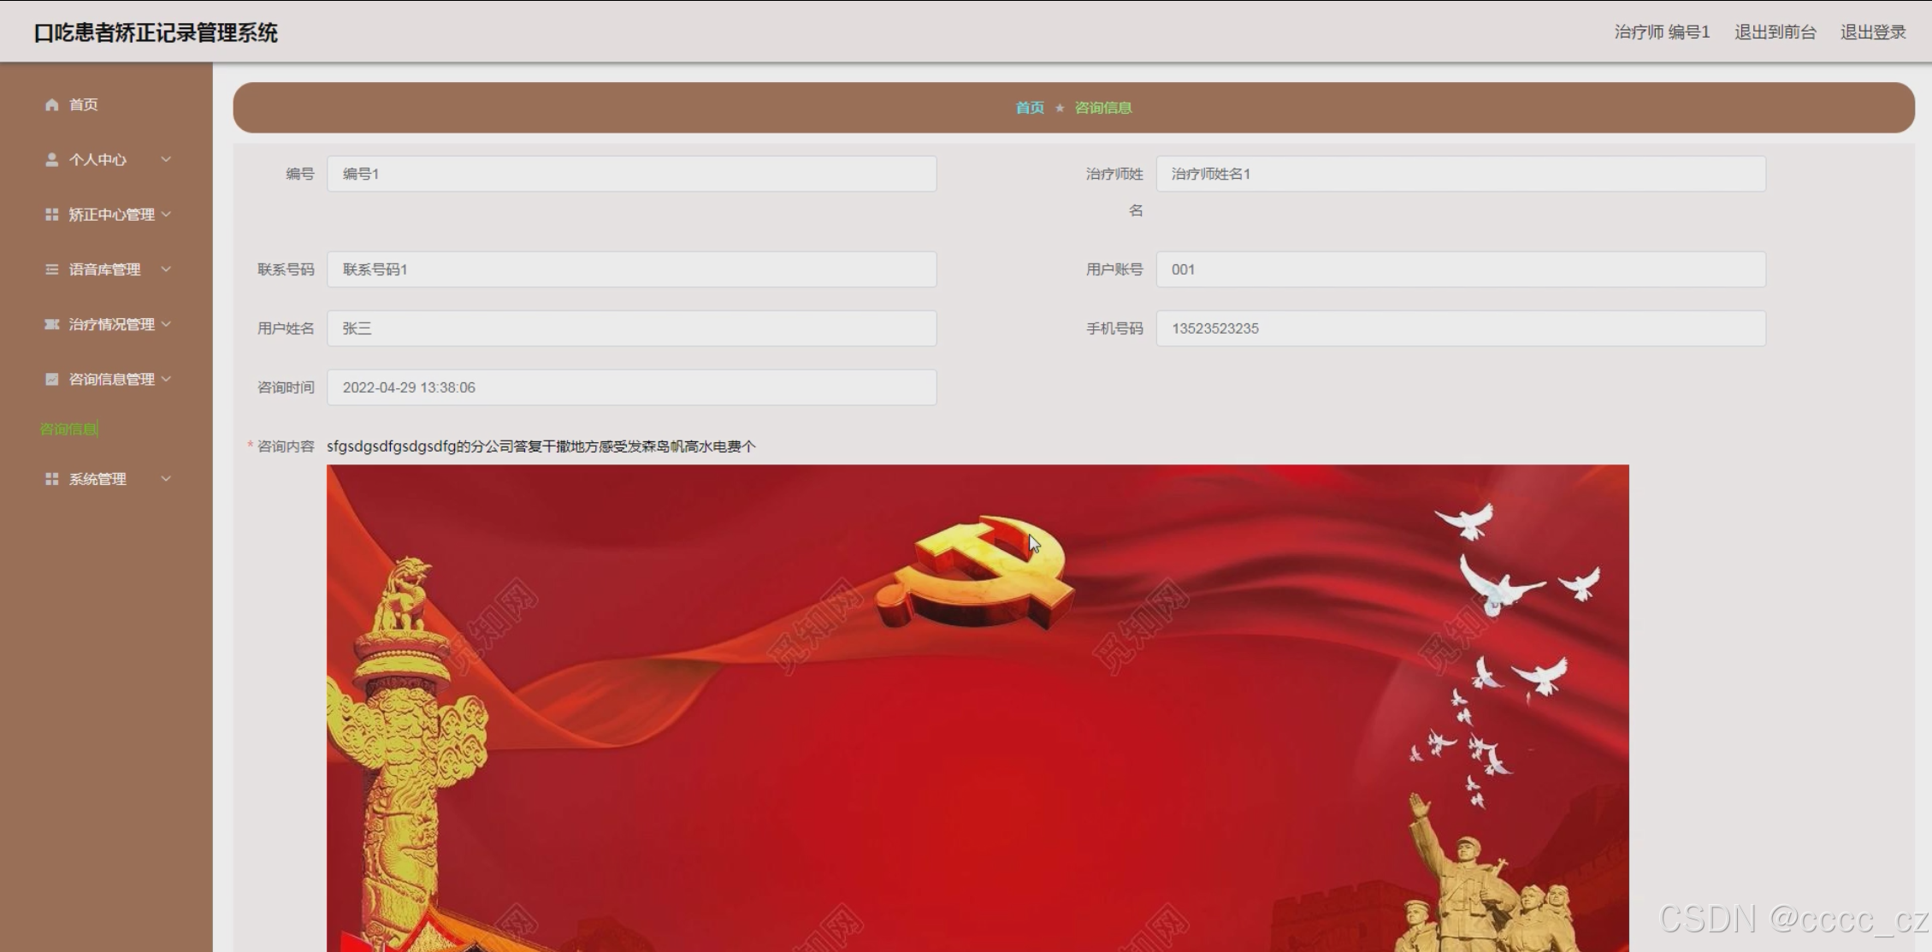The width and height of the screenshot is (1932, 952).
Task: Click the red banner image in 咨询内容
Action: coord(977,708)
